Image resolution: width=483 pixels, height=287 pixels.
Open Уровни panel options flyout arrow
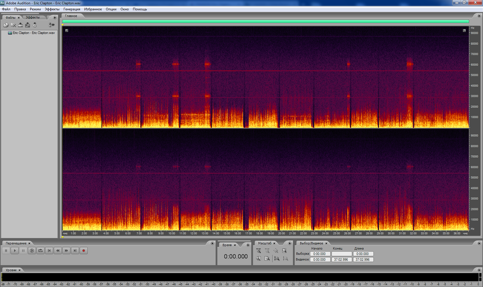pyautogui.click(x=479, y=270)
